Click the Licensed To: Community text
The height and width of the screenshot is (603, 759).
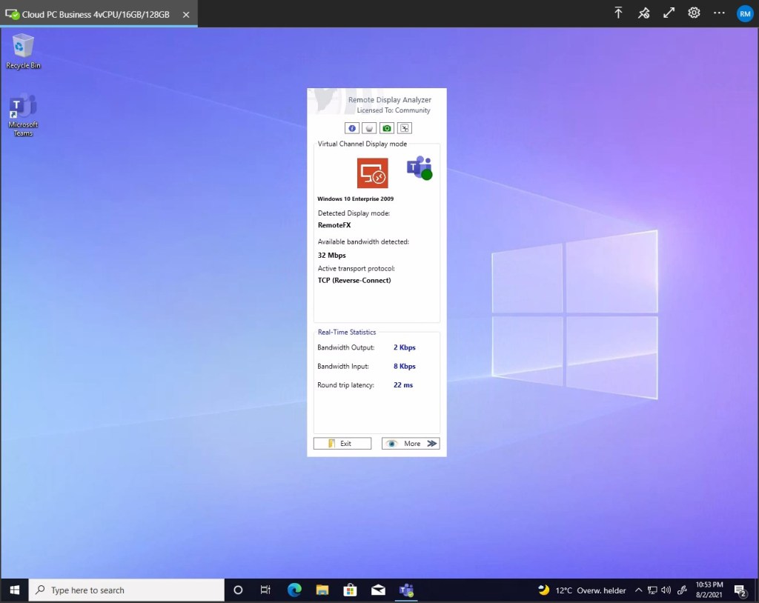[x=394, y=110]
